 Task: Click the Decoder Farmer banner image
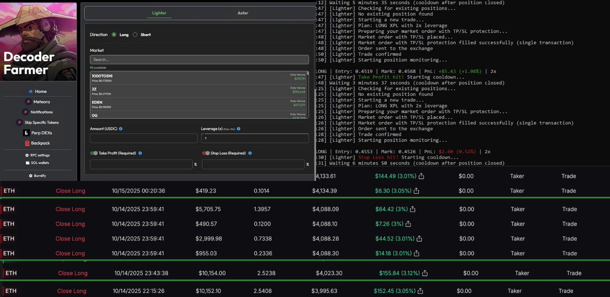39,41
